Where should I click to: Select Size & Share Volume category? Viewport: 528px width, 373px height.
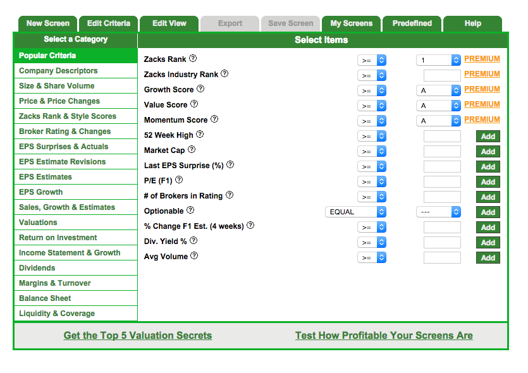tap(76, 86)
